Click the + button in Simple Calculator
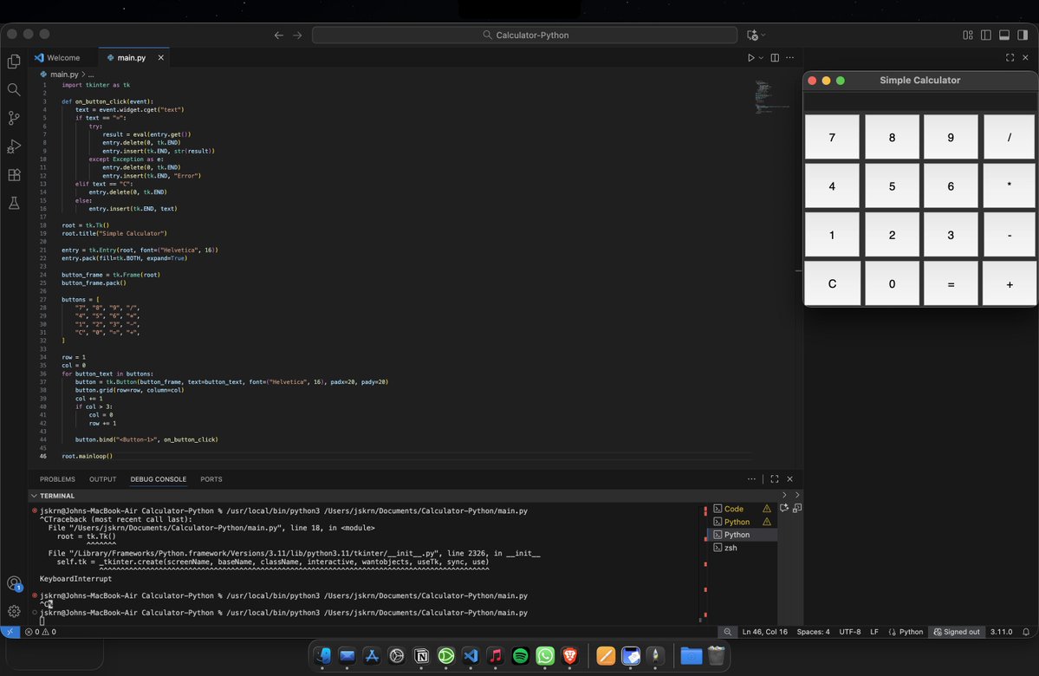Viewport: 1039px width, 676px height. coord(1010,283)
